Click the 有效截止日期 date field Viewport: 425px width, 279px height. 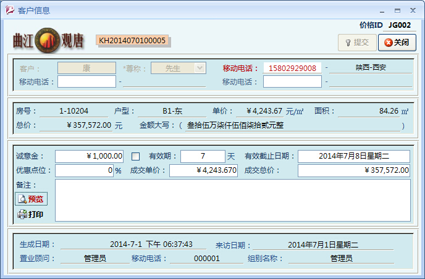tap(354, 156)
